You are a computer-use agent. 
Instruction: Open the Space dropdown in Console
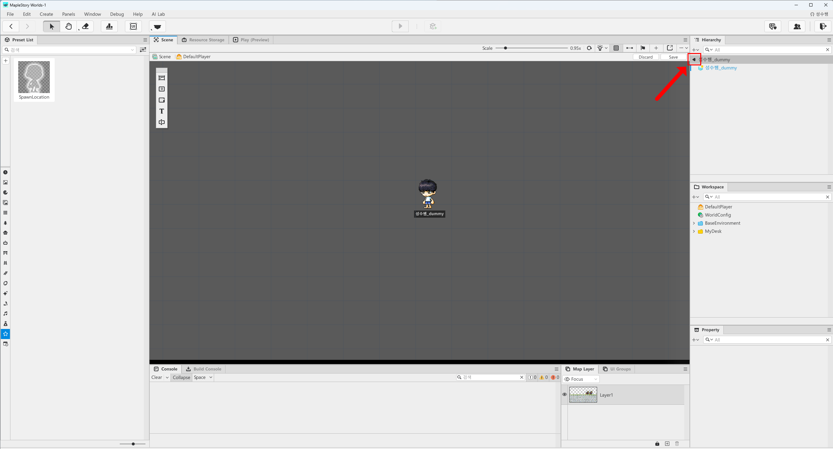203,377
